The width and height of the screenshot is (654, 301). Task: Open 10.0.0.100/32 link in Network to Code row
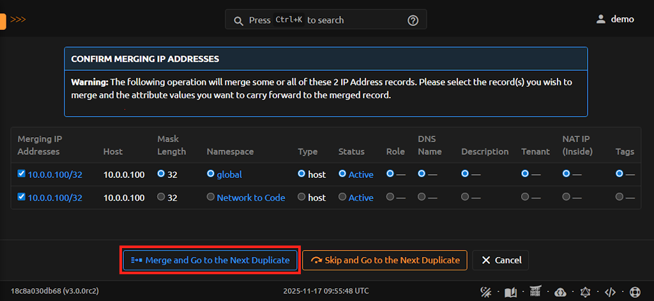tap(55, 198)
